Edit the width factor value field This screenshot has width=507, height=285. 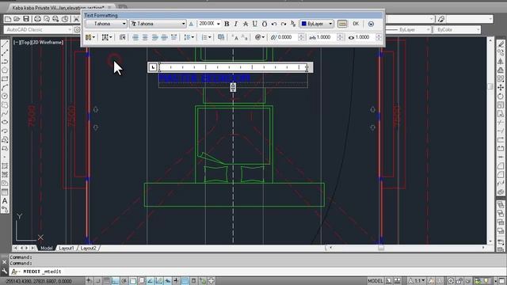[365, 37]
